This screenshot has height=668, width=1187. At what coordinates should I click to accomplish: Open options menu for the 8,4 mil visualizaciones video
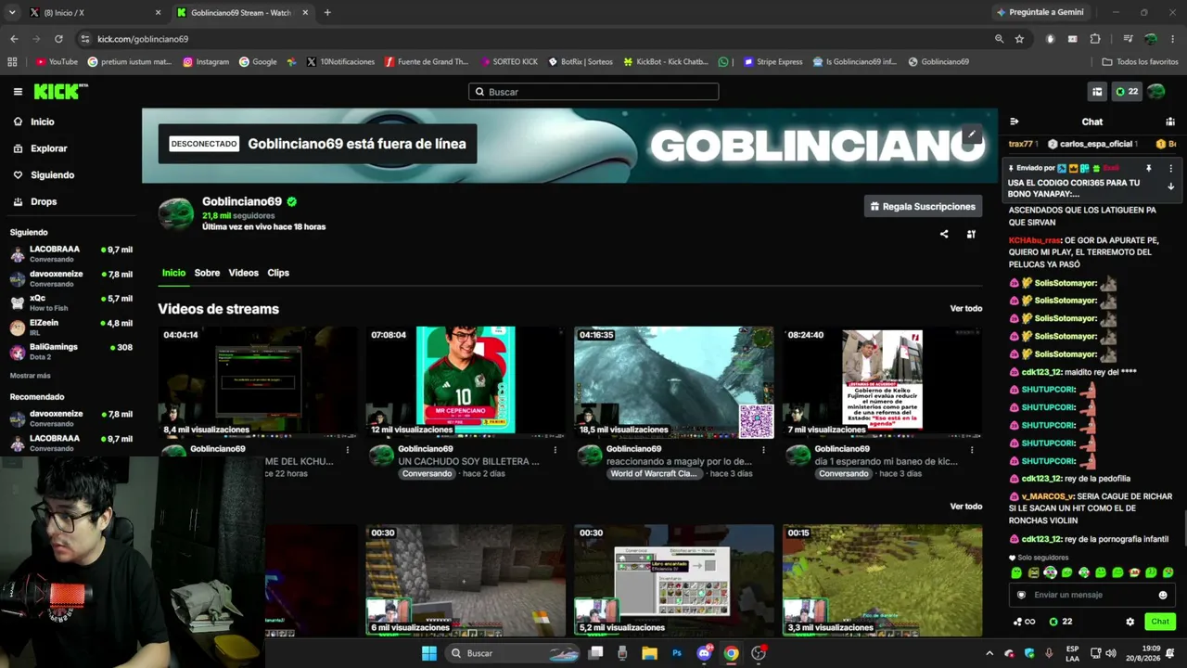[x=348, y=449]
